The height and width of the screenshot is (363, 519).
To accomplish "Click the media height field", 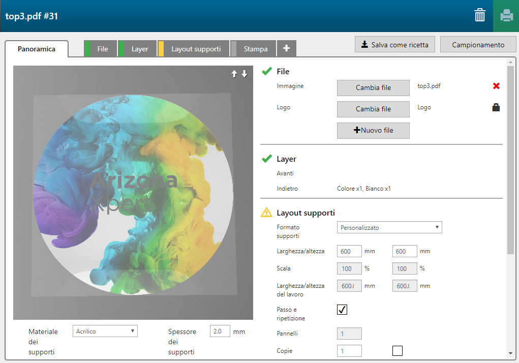I will tap(405, 251).
